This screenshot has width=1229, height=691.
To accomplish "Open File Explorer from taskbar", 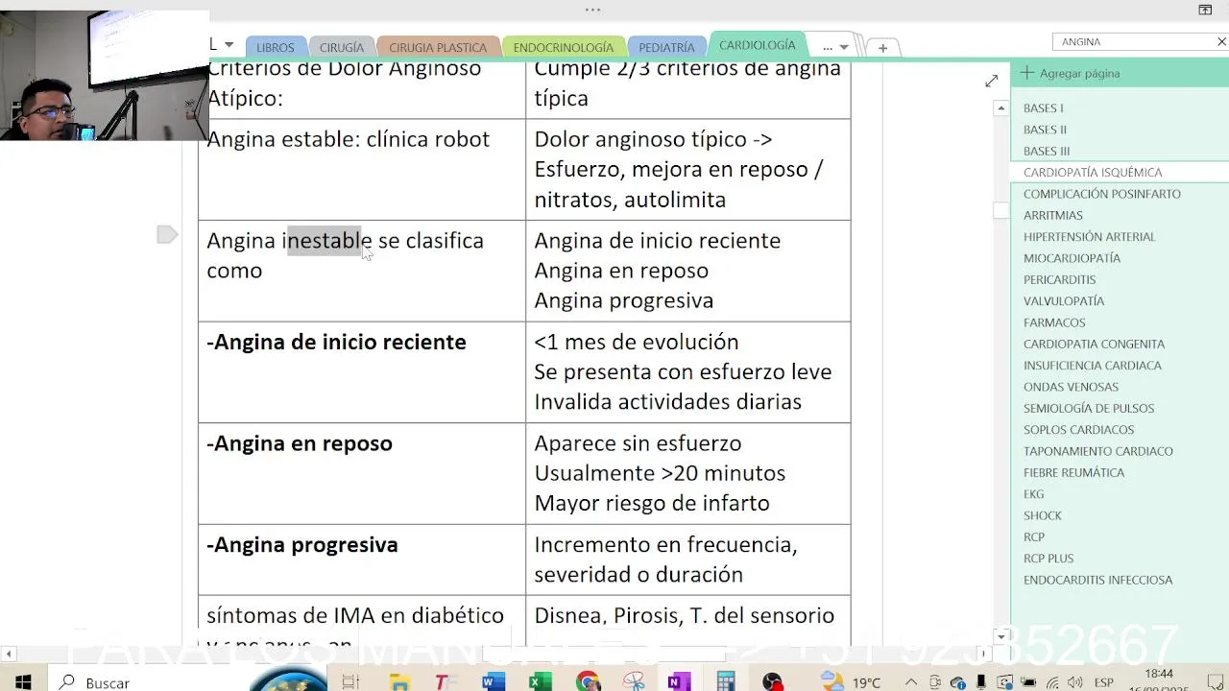I will [x=399, y=681].
